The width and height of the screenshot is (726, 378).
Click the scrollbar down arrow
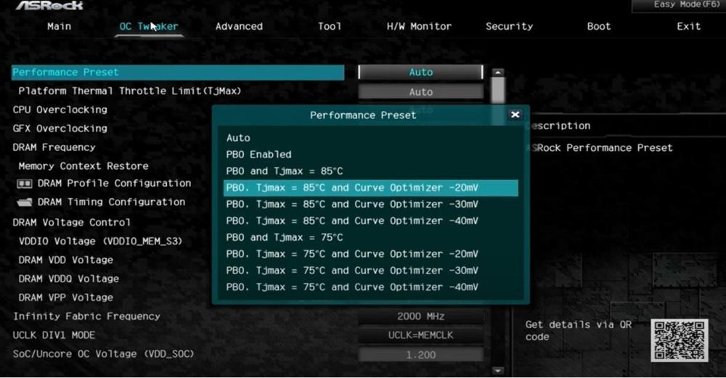click(498, 370)
